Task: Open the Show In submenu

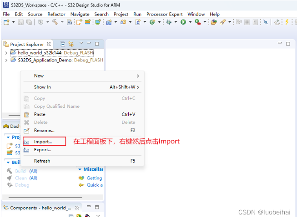Action: (82, 87)
